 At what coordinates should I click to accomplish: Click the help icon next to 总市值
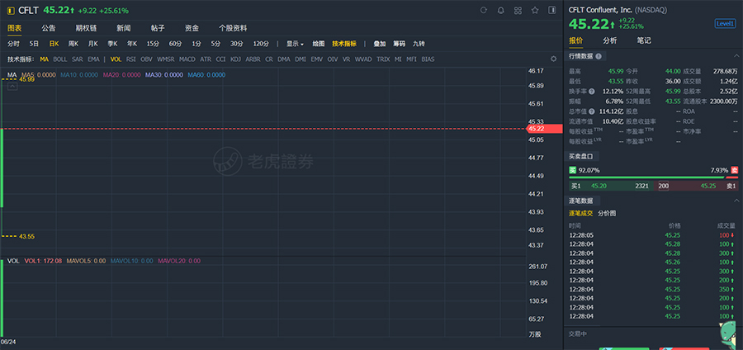[591, 111]
